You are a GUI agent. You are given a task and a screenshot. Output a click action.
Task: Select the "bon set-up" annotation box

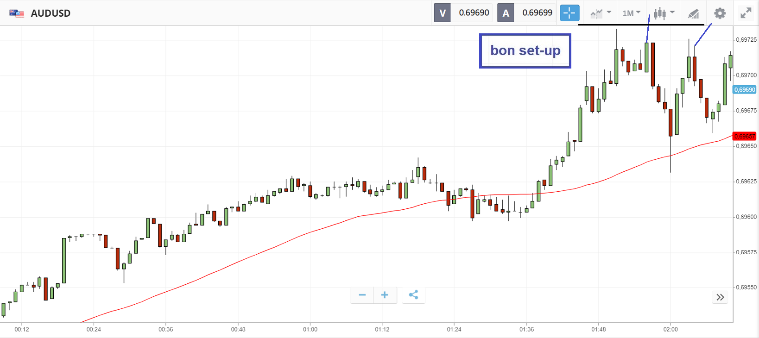tap(525, 50)
